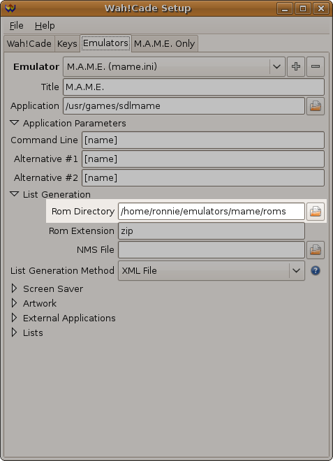Open the Help menu
This screenshot has width=333, height=461.
(45, 26)
